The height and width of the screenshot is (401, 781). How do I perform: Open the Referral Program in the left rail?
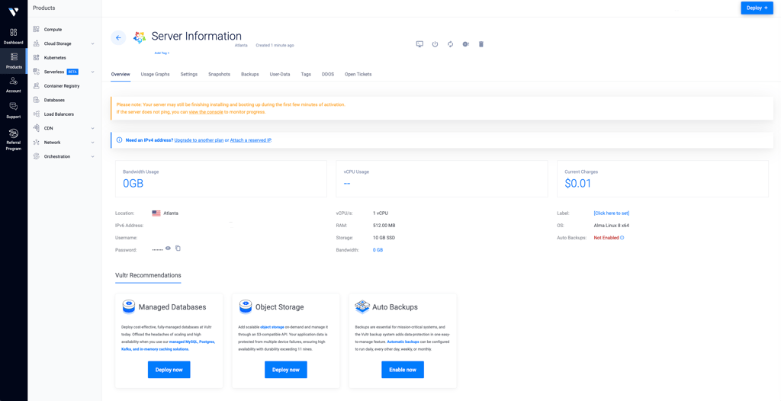click(x=14, y=140)
